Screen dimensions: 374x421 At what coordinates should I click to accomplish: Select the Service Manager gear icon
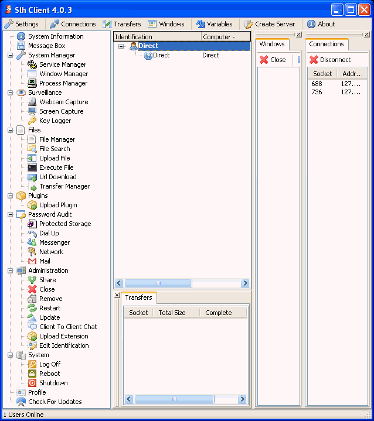(x=32, y=64)
